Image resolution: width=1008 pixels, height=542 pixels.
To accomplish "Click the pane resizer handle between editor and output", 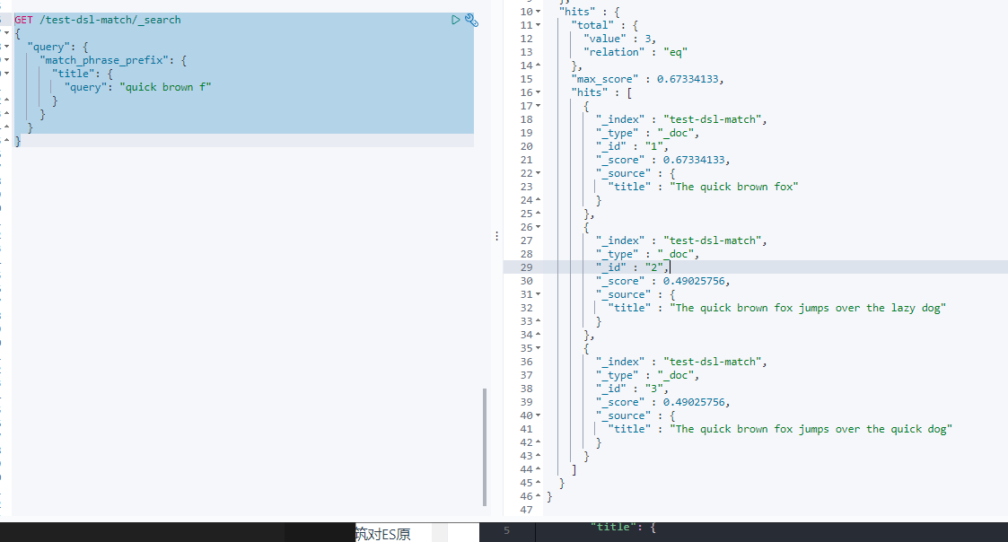I will click(497, 237).
